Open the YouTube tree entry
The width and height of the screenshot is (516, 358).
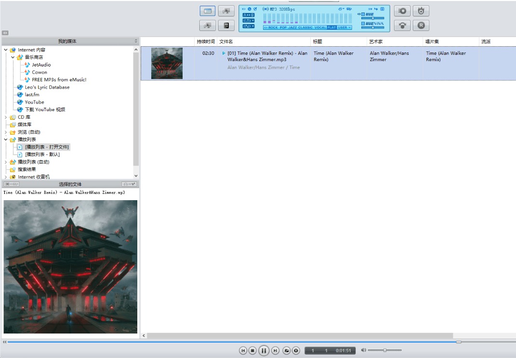[x=35, y=102]
